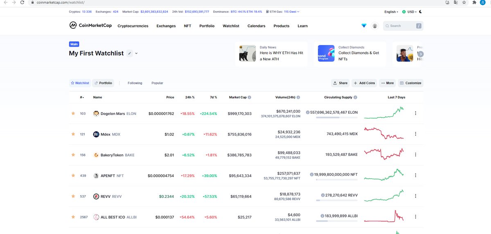Open ALL BEST ICO row options menu
This screenshot has width=491, height=234.
tap(416, 217)
